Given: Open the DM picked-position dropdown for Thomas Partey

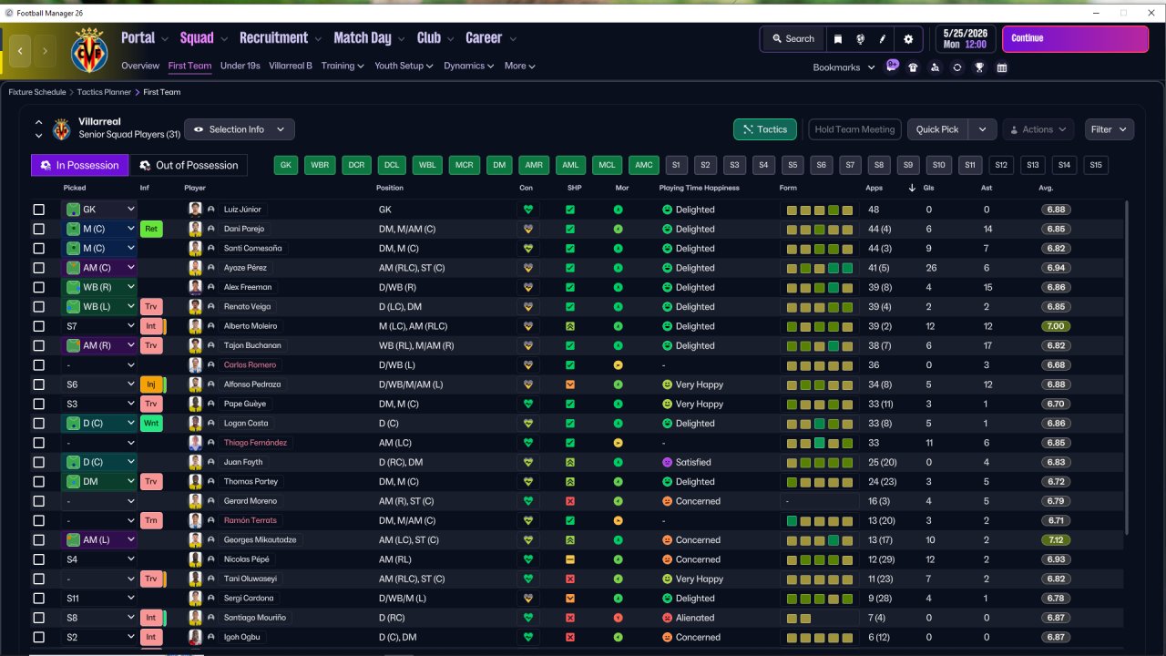Looking at the screenshot, I should [99, 482].
